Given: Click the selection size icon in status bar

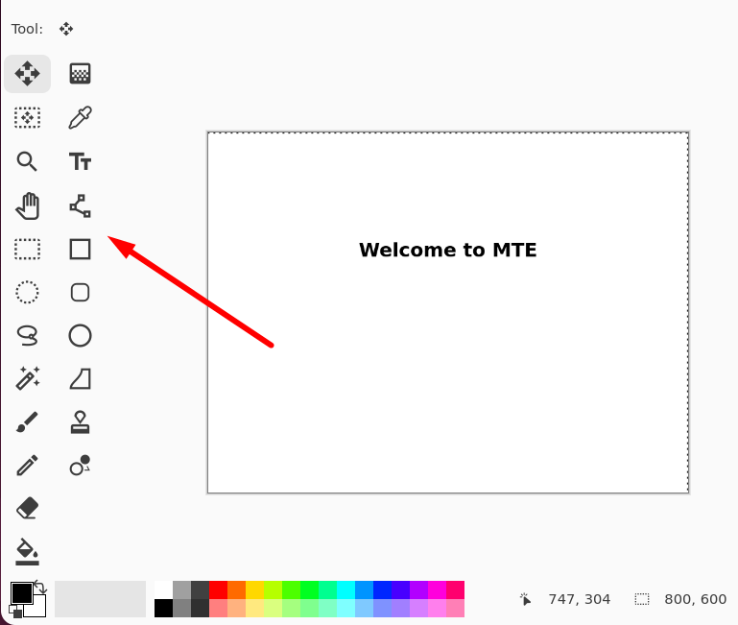Looking at the screenshot, I should (x=641, y=599).
